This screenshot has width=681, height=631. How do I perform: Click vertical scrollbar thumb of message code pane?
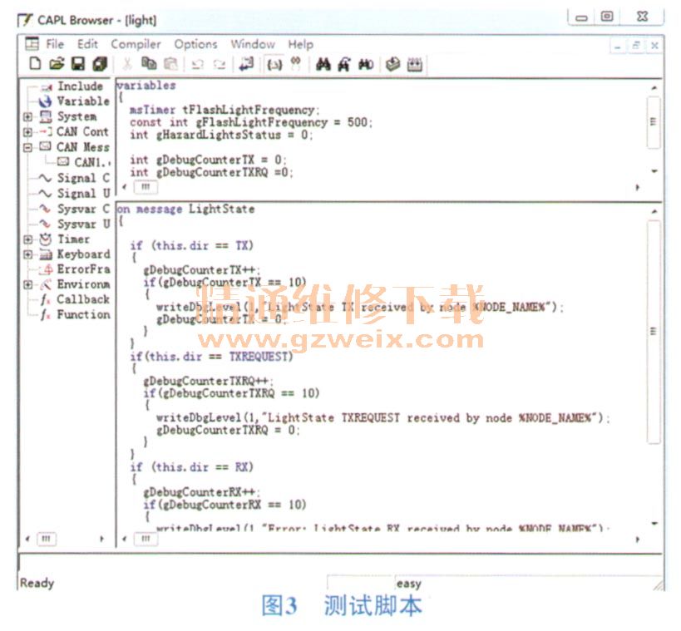point(654,332)
